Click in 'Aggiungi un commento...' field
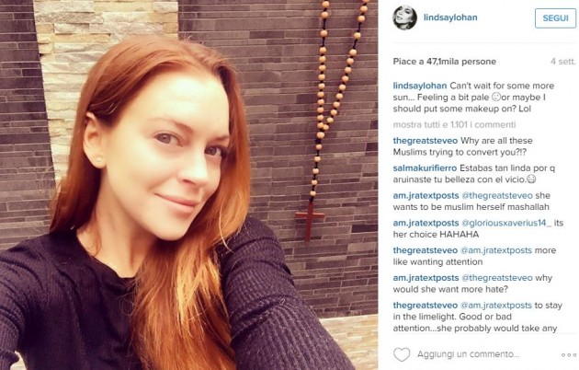The image size is (579, 370). coord(468,354)
